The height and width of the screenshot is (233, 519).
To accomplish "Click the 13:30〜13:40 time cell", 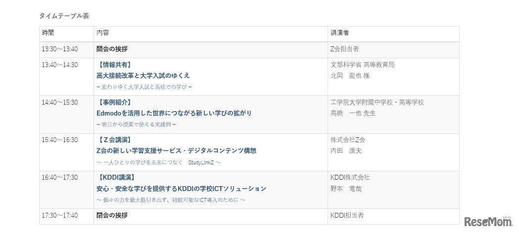I will pyautogui.click(x=60, y=49).
